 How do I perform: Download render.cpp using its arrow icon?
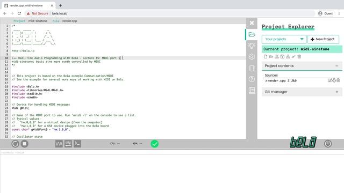point(334,80)
